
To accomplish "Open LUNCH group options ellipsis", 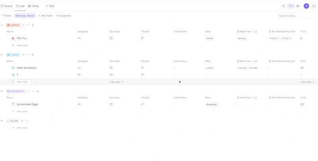I will pos(28,55).
